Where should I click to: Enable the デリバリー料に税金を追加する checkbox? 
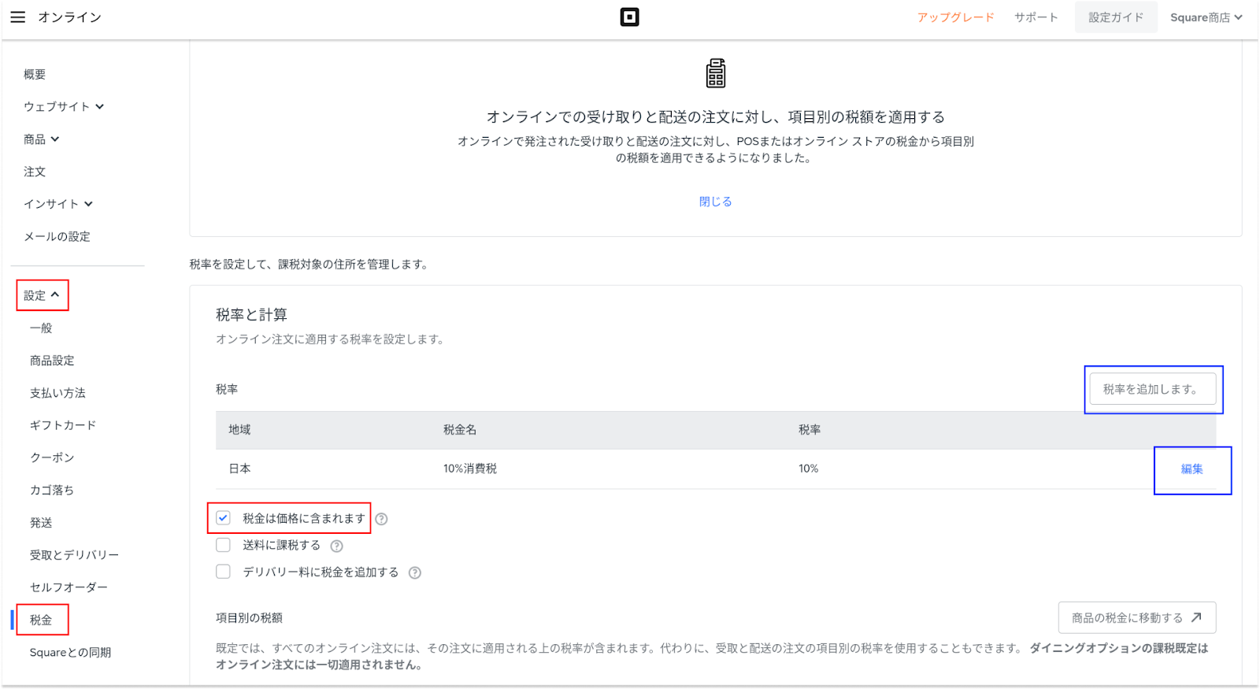[224, 572]
